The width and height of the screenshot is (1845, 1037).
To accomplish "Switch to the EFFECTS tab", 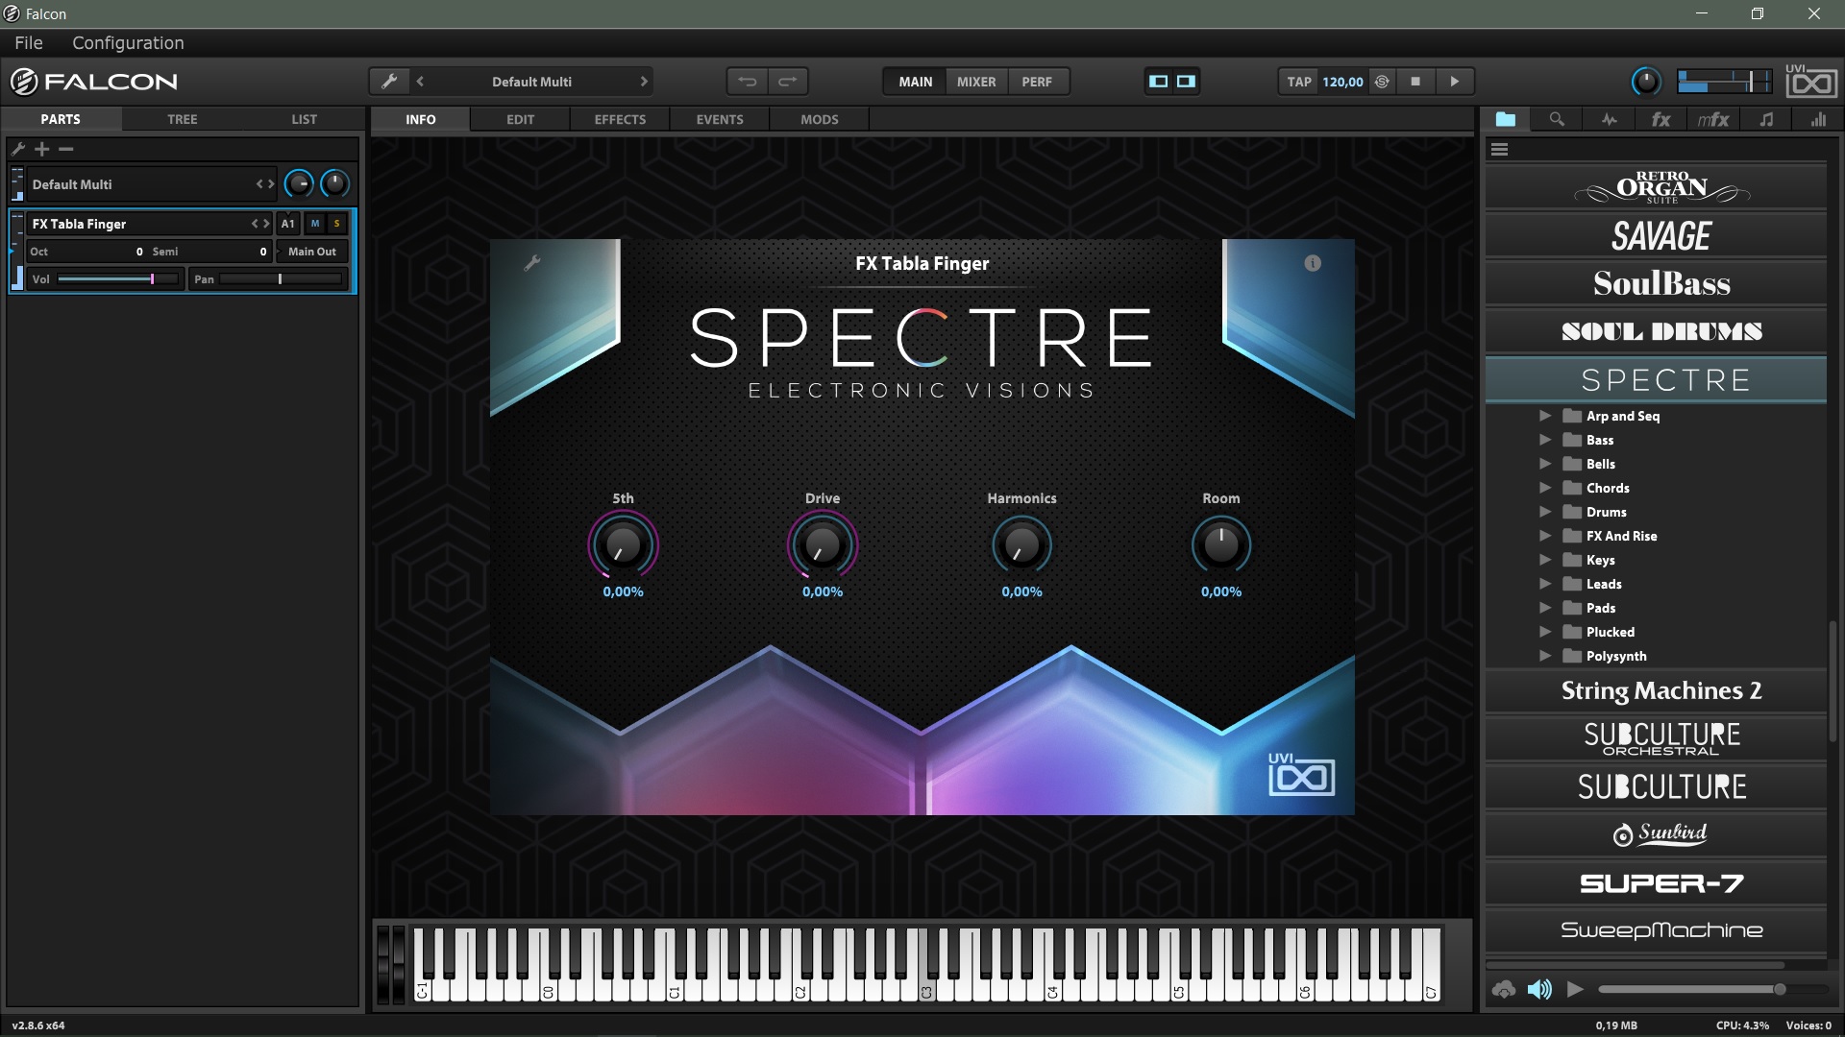I will tap(620, 119).
